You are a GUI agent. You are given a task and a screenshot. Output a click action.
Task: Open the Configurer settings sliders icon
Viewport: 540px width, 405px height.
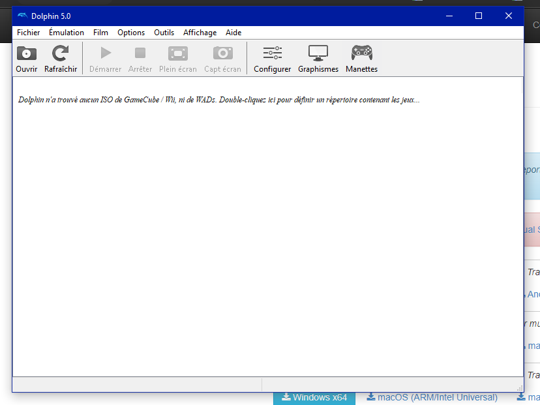pos(273,53)
